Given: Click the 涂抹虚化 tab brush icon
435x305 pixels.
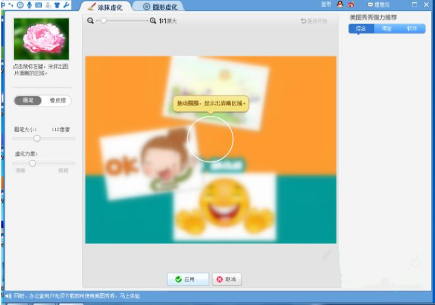Looking at the screenshot, I should pos(91,7).
